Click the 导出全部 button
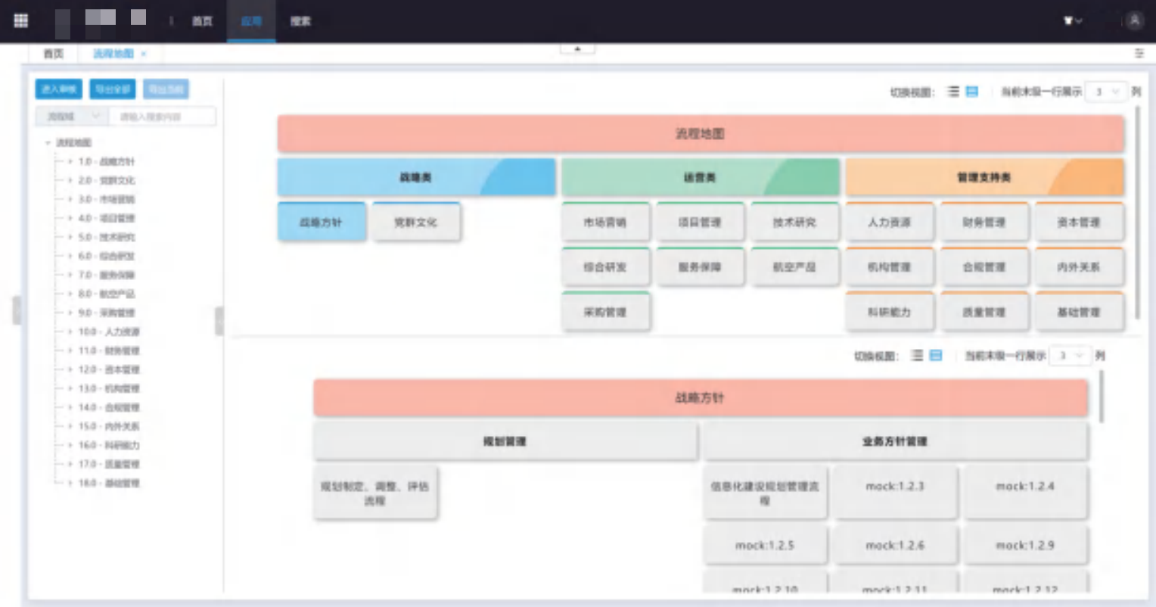The image size is (1156, 607). tap(113, 89)
